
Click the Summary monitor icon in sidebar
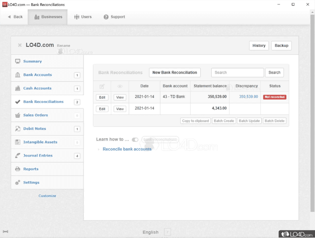[x=17, y=62]
